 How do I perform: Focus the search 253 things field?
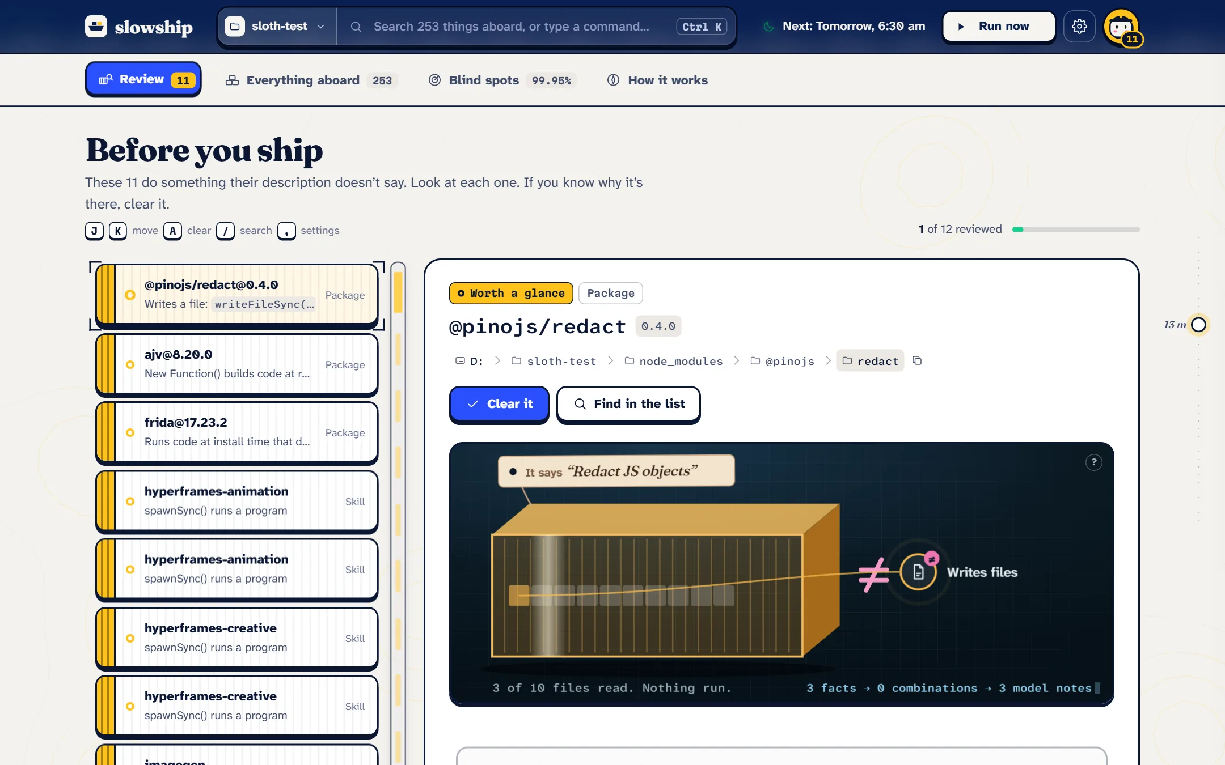537,26
